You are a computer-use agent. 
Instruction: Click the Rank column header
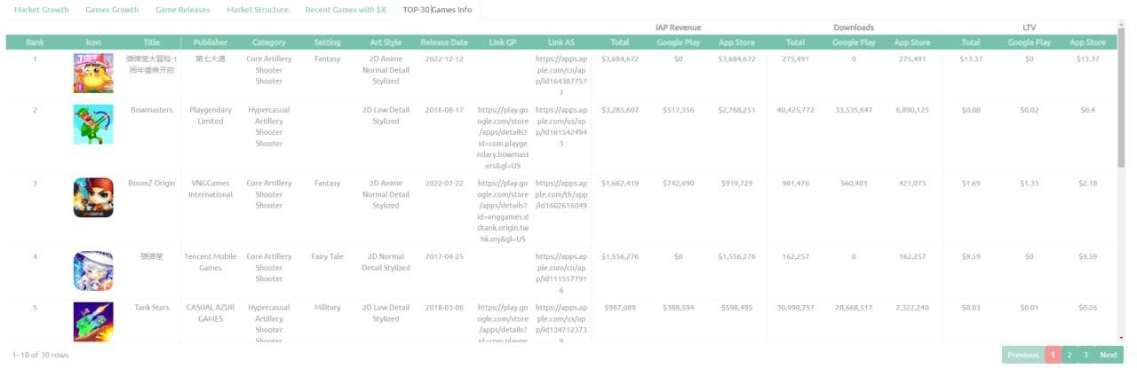point(35,43)
